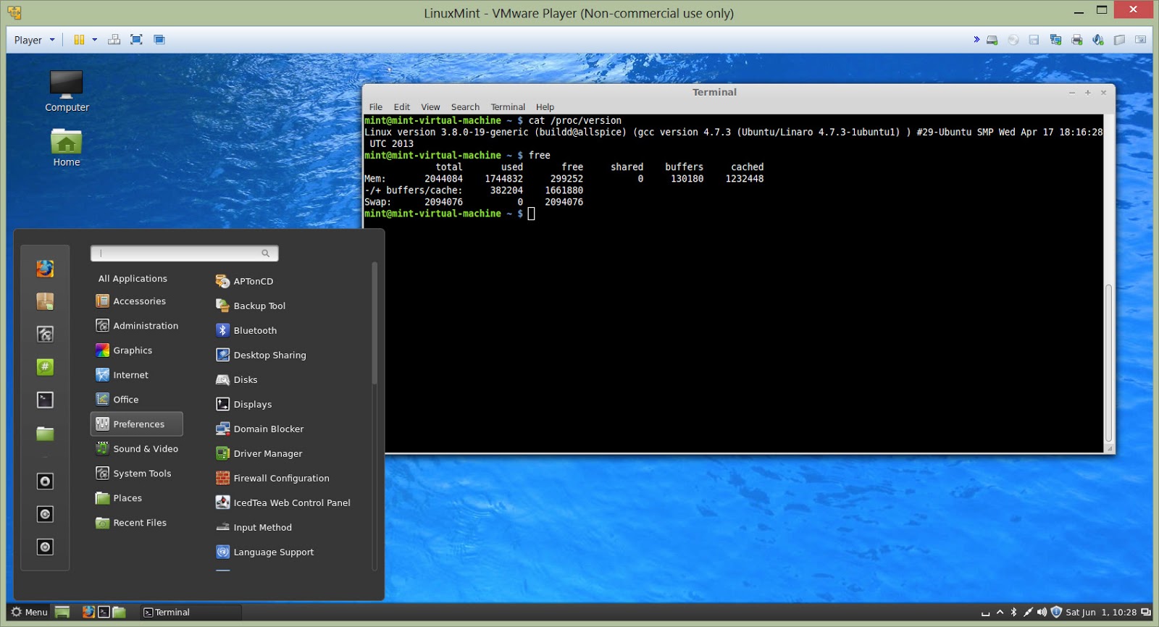Click the sound card device icon in VMware
The width and height of the screenshot is (1159, 627).
click(x=1098, y=40)
